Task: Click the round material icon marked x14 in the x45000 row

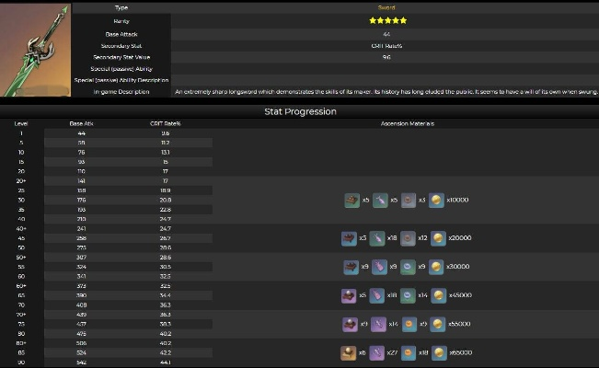Action: [x=409, y=296]
